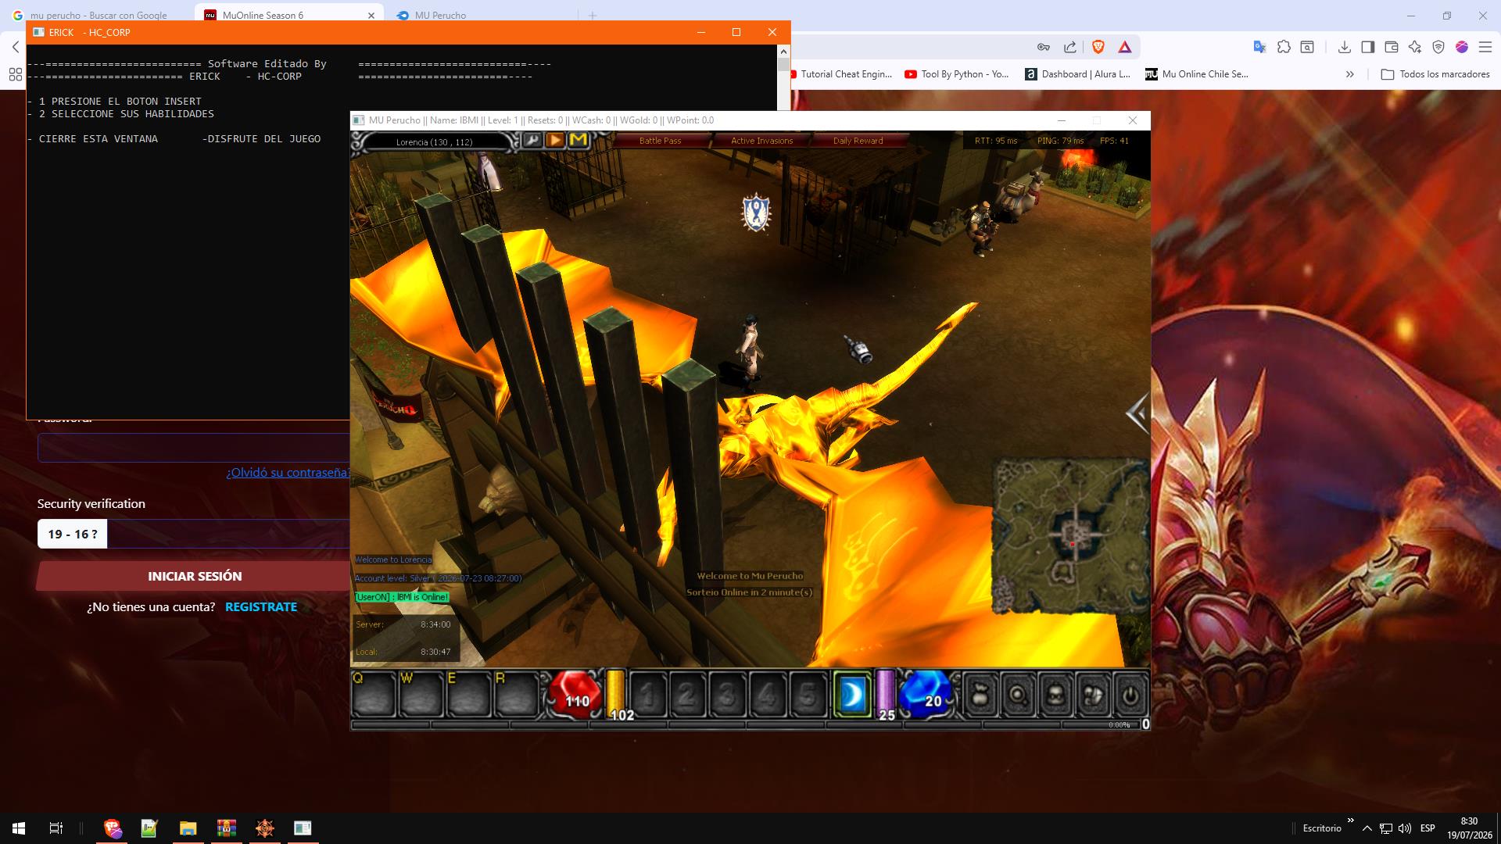1501x844 pixels.
Task: Click the blue mana orb showing 20
Action: point(926,693)
